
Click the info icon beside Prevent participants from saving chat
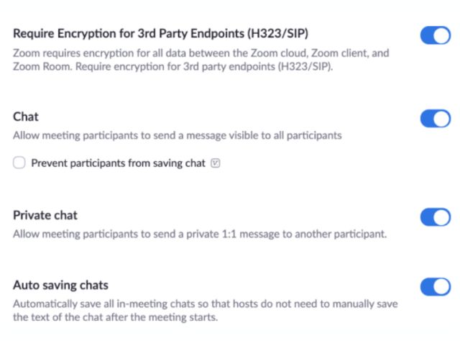coord(216,163)
